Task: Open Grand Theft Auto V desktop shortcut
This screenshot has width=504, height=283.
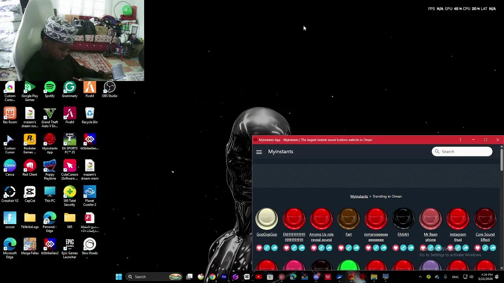Action: tap(50, 118)
